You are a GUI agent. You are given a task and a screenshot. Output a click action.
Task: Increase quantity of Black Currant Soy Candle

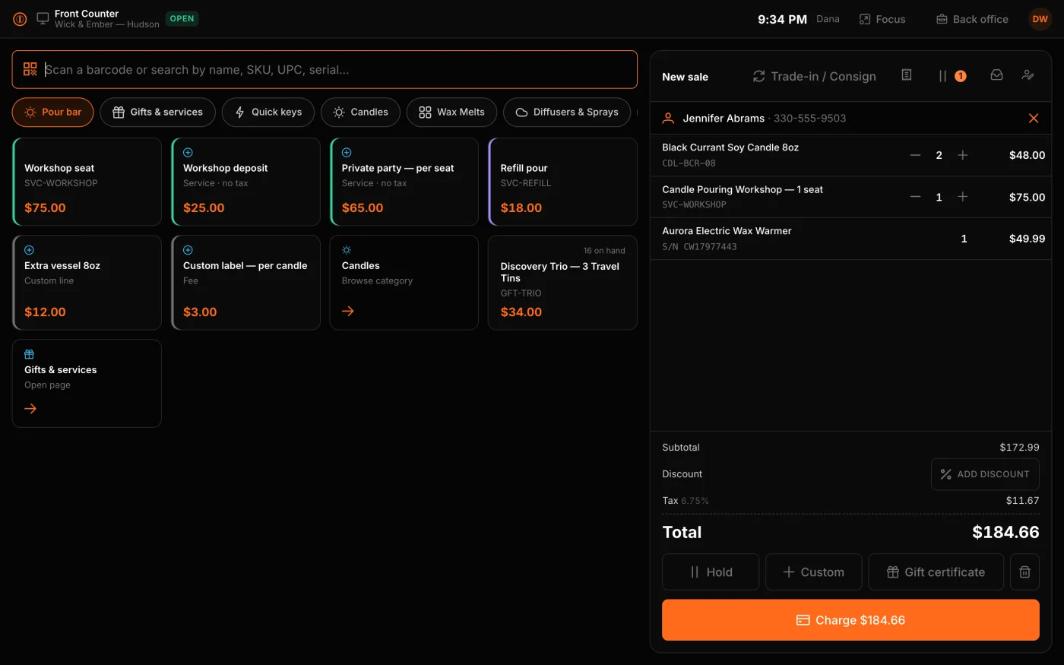963,155
